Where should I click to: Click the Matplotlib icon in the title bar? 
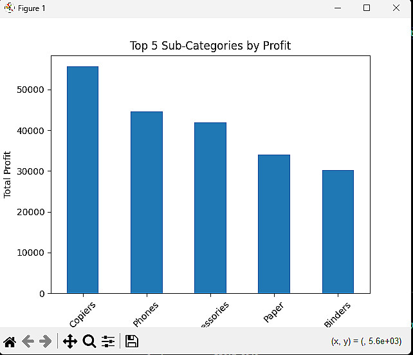[9, 8]
